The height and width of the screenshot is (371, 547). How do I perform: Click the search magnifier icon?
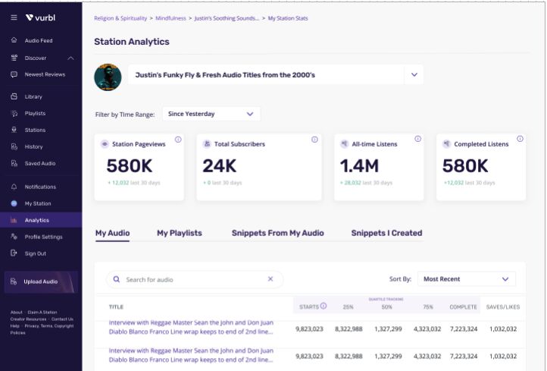(x=117, y=279)
